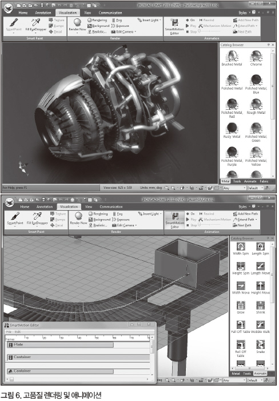Pick the Chrome material sphere
Screen dimensions: 279x401
pos(256,58)
